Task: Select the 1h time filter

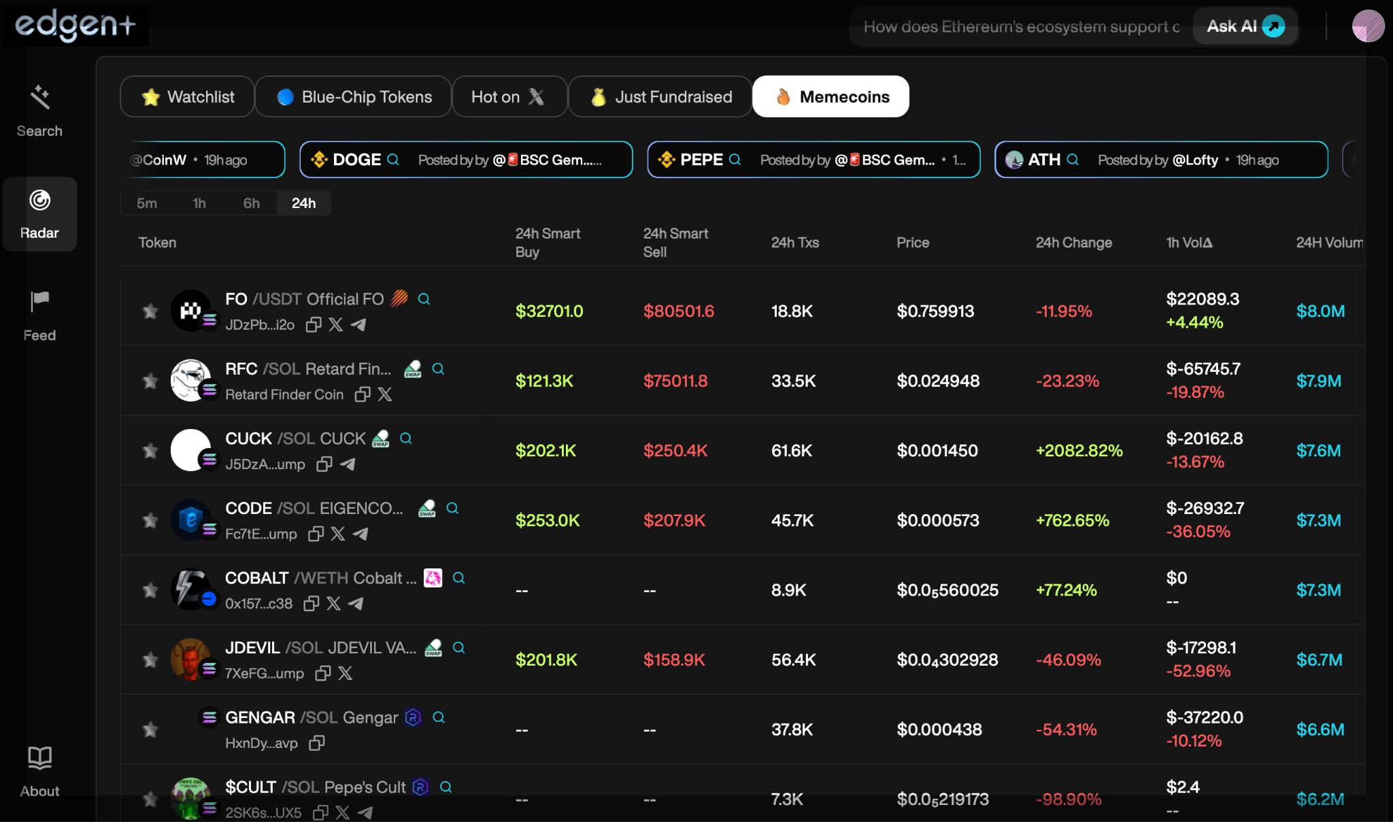Action: [x=199, y=203]
